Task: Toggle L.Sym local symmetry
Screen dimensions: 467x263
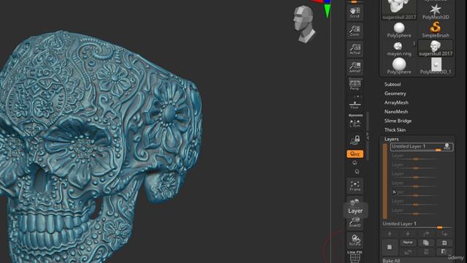Action: tap(355, 123)
